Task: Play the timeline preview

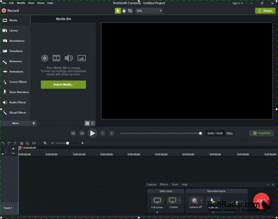Action: coord(92,133)
